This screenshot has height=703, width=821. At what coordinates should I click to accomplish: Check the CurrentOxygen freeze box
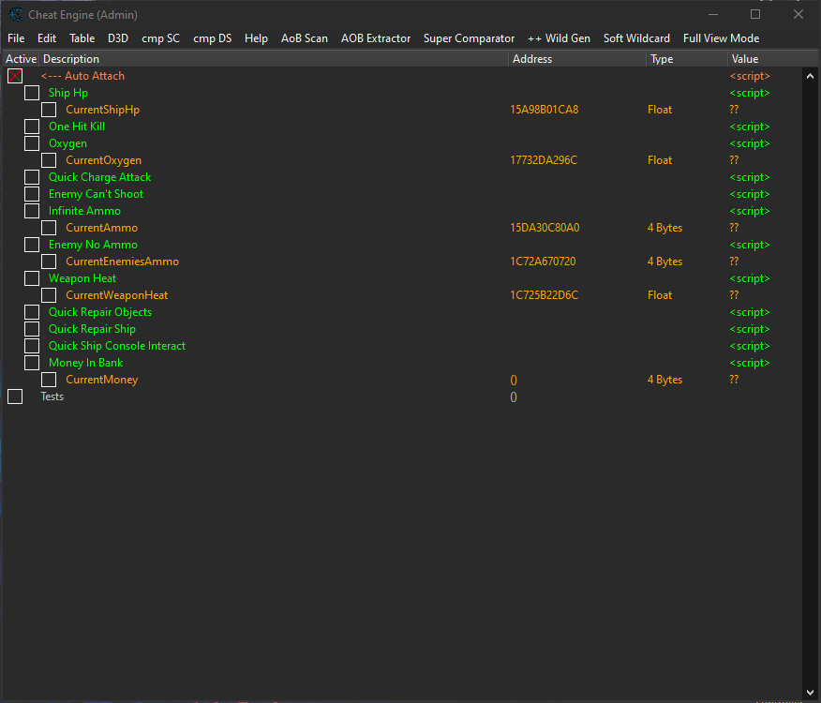point(49,160)
